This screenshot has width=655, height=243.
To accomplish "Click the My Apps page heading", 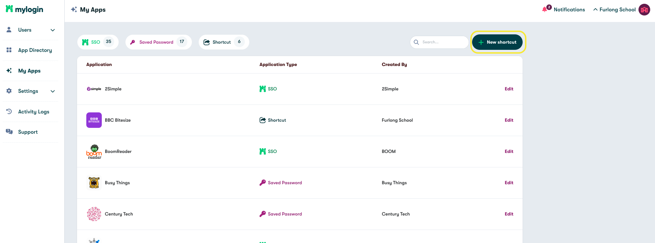I will (93, 10).
